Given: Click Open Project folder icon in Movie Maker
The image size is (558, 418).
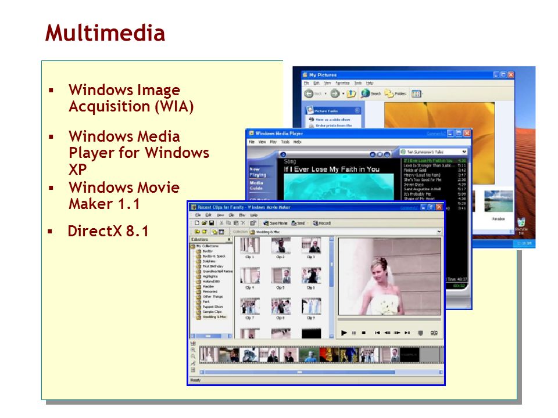Looking at the screenshot, I should (x=204, y=223).
